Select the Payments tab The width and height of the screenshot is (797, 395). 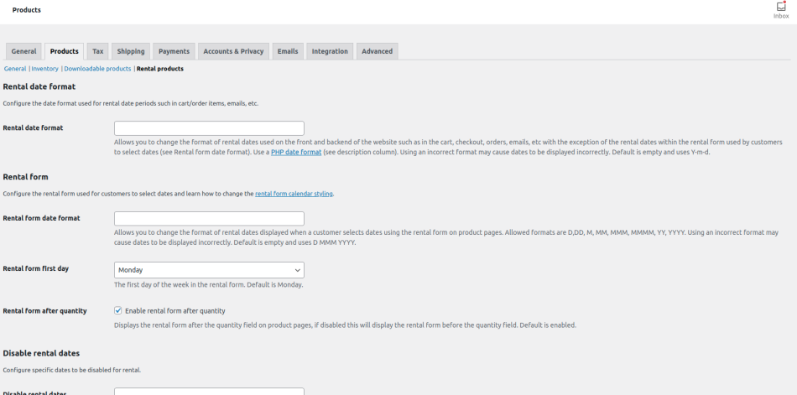click(x=174, y=51)
